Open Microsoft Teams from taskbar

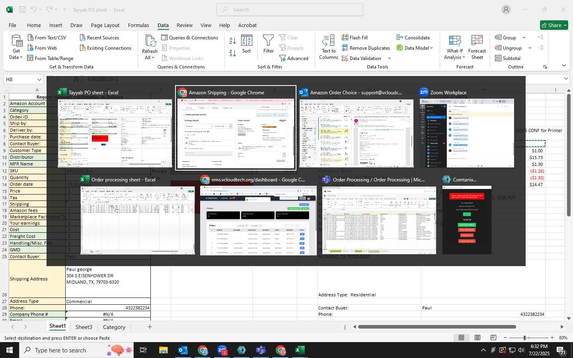261,350
